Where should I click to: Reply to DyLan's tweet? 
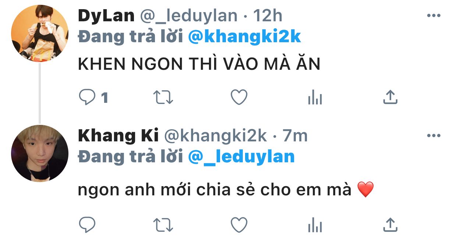tap(88, 97)
